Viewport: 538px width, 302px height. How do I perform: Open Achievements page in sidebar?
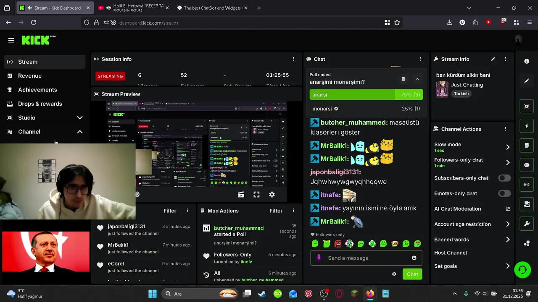[45, 90]
